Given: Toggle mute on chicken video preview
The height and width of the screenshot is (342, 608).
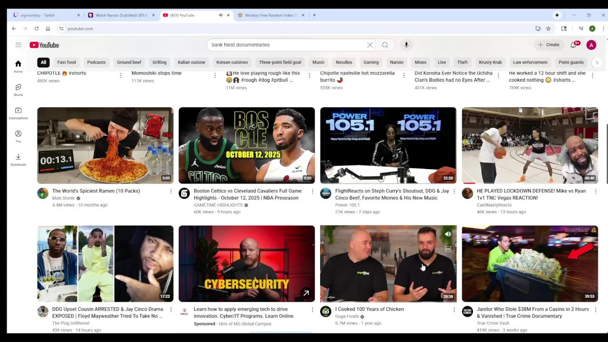Looking at the screenshot, I should [x=447, y=234].
